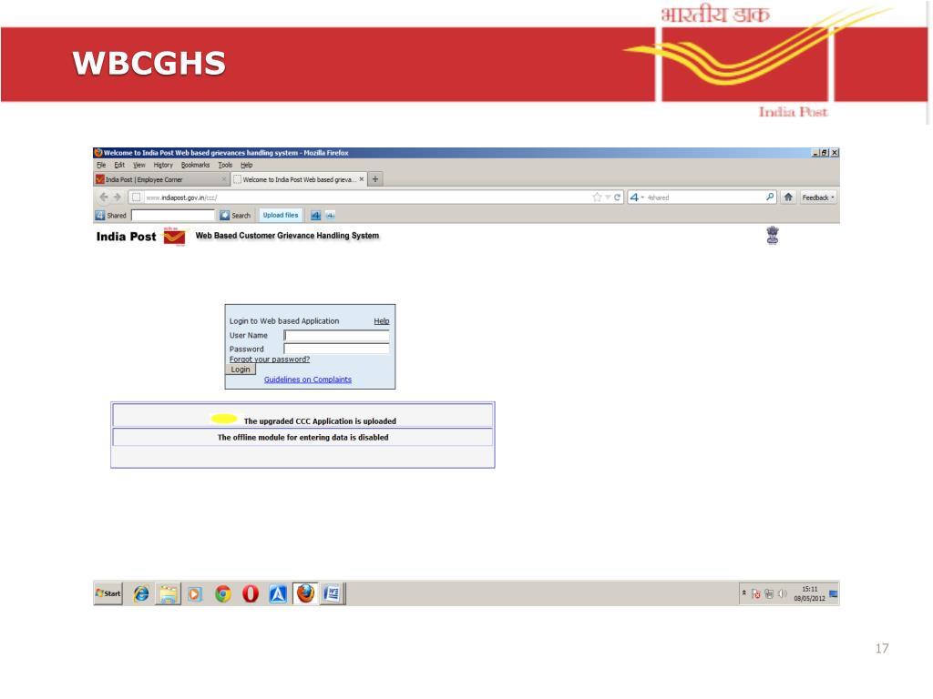Open Guidelines on Complaints link
The image size is (933, 699).
click(x=308, y=380)
